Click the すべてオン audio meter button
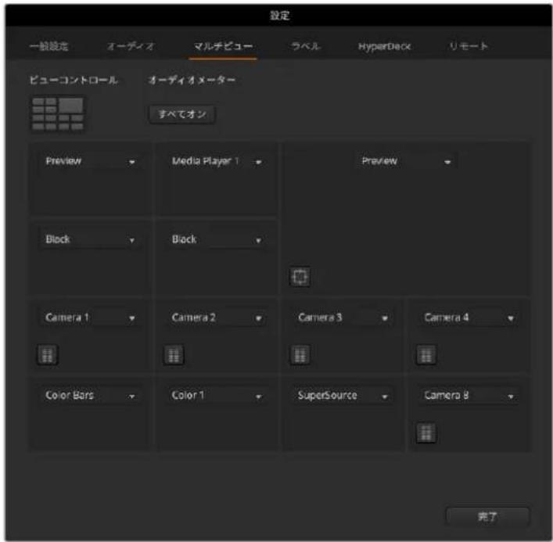 point(182,114)
